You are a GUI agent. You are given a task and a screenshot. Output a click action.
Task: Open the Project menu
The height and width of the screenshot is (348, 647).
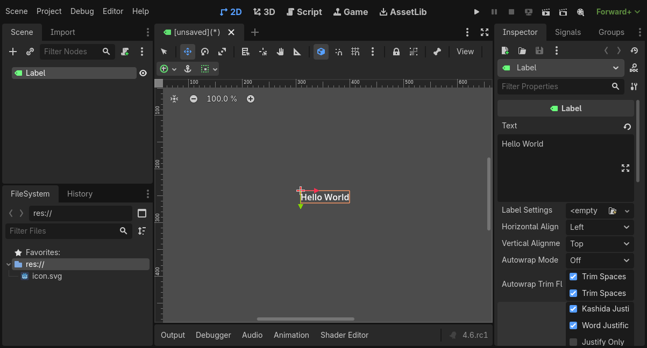pyautogui.click(x=49, y=11)
